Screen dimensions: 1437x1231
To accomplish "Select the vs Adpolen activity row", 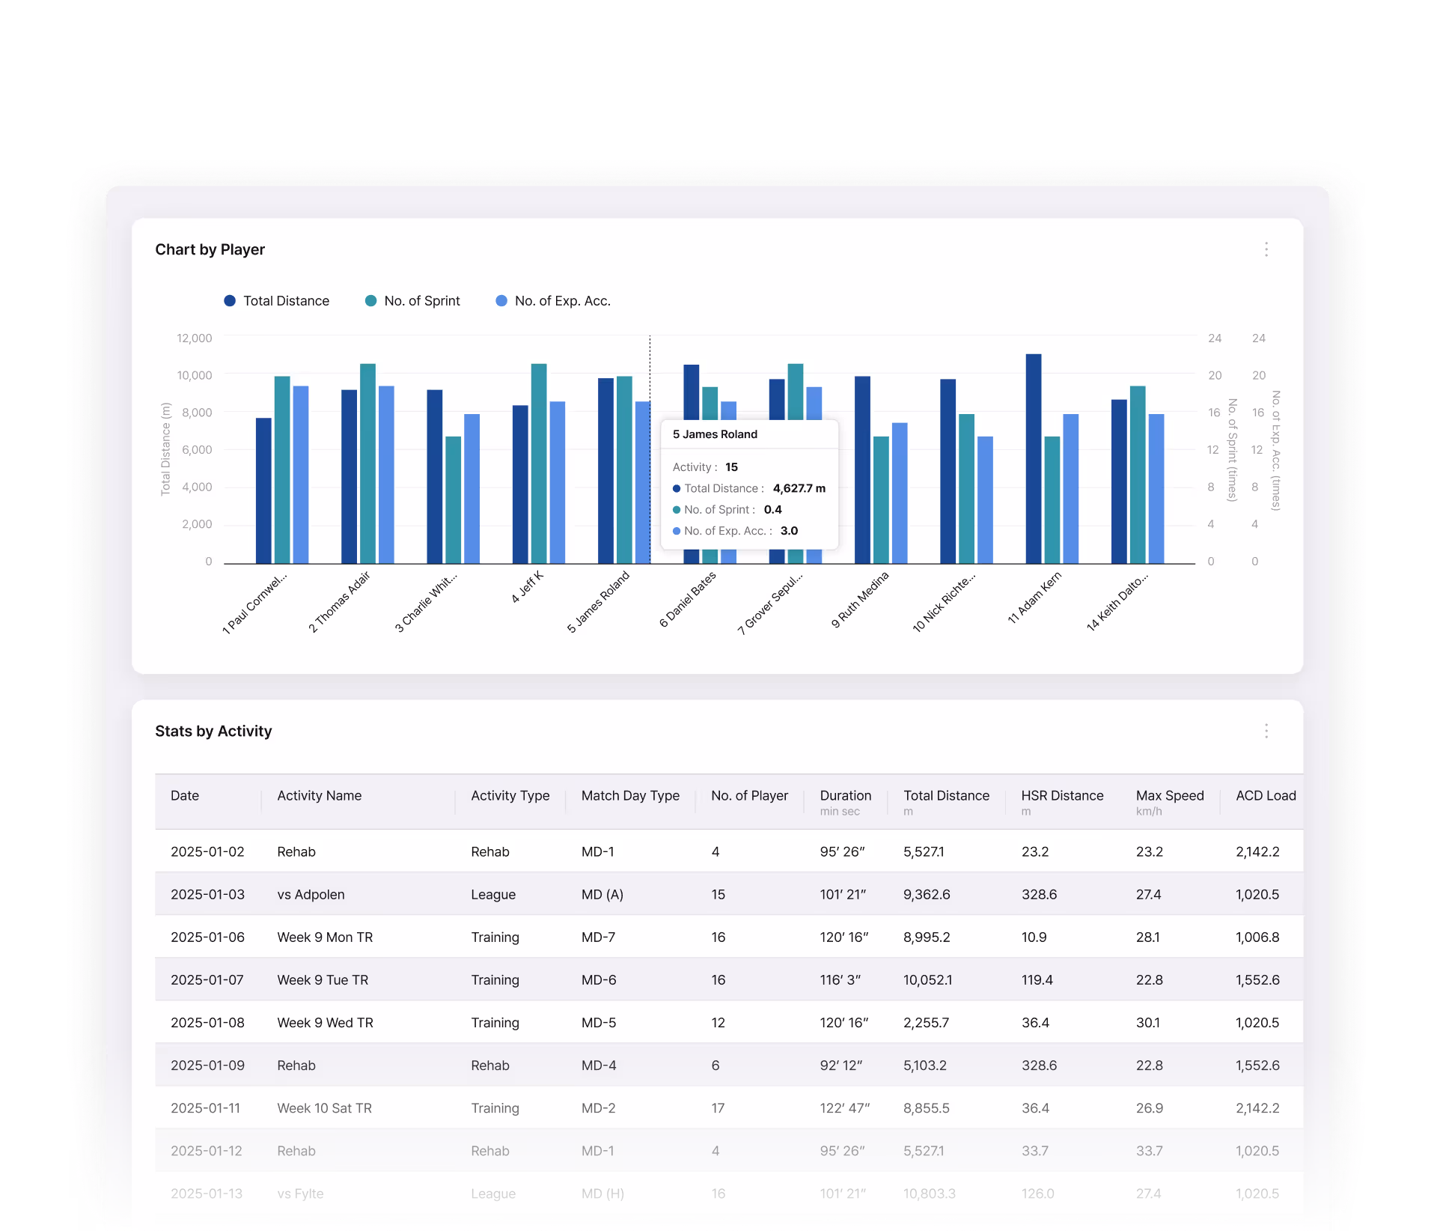I will tap(311, 895).
